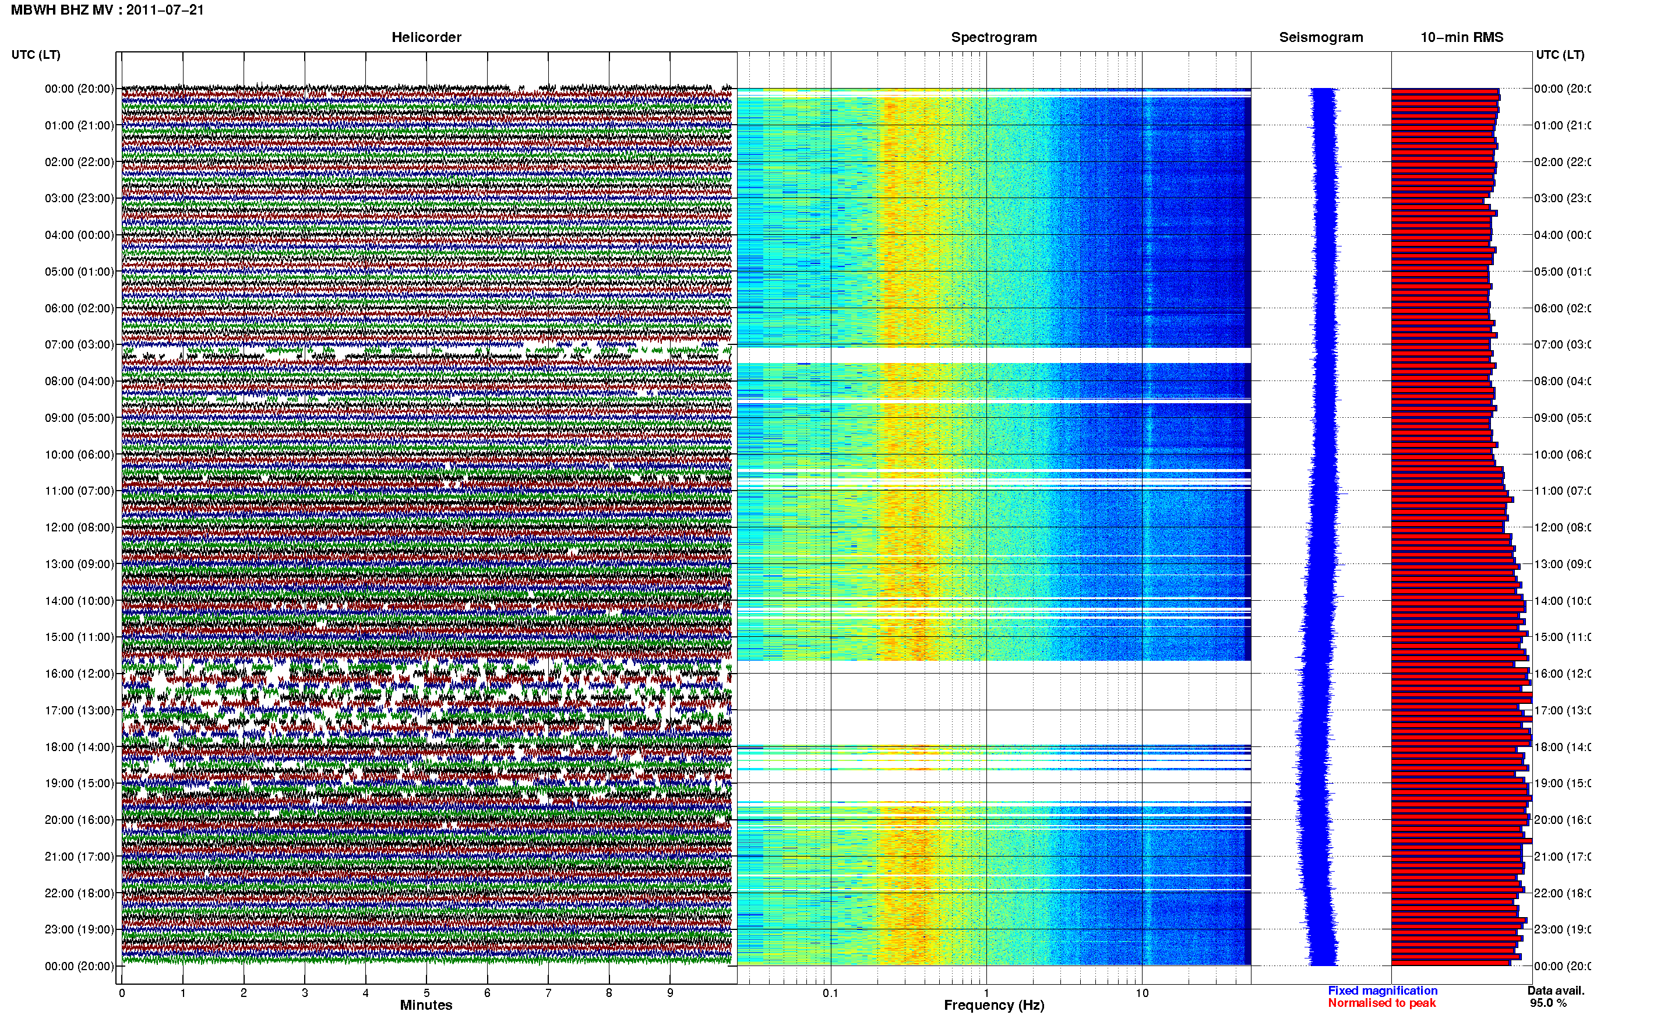
Task: Click minute tick label '9' under helicorder
Action: point(670,993)
